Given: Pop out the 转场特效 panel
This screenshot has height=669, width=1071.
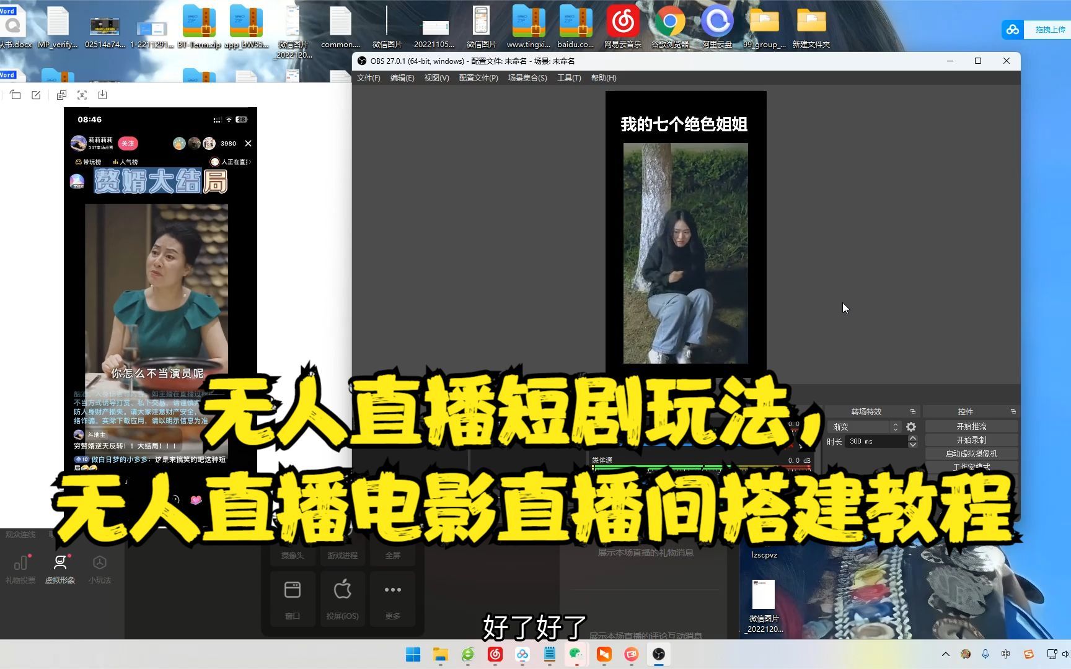Looking at the screenshot, I should tap(912, 411).
